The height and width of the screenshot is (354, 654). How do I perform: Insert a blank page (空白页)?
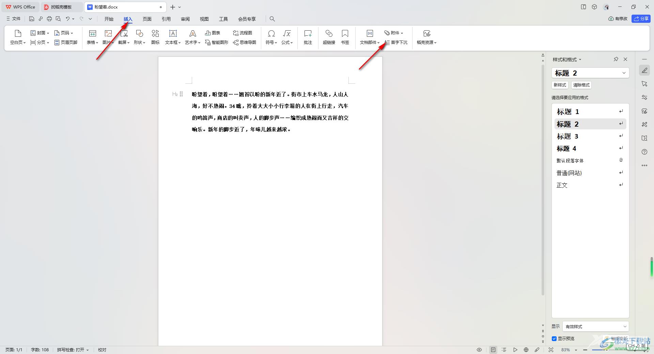18,37
